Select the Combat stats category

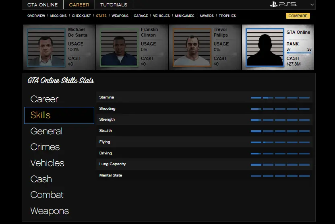(x=47, y=195)
